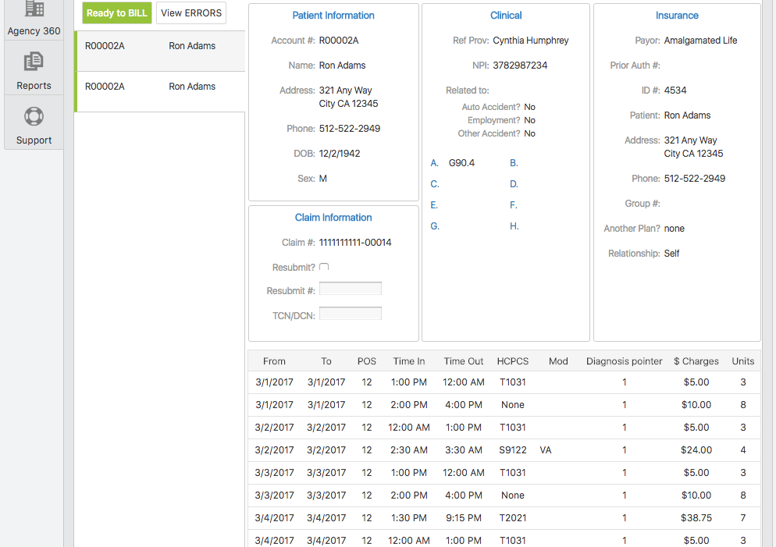Click the T2021 HCPCS cell
Image resolution: width=776 pixels, height=547 pixels.
click(513, 518)
